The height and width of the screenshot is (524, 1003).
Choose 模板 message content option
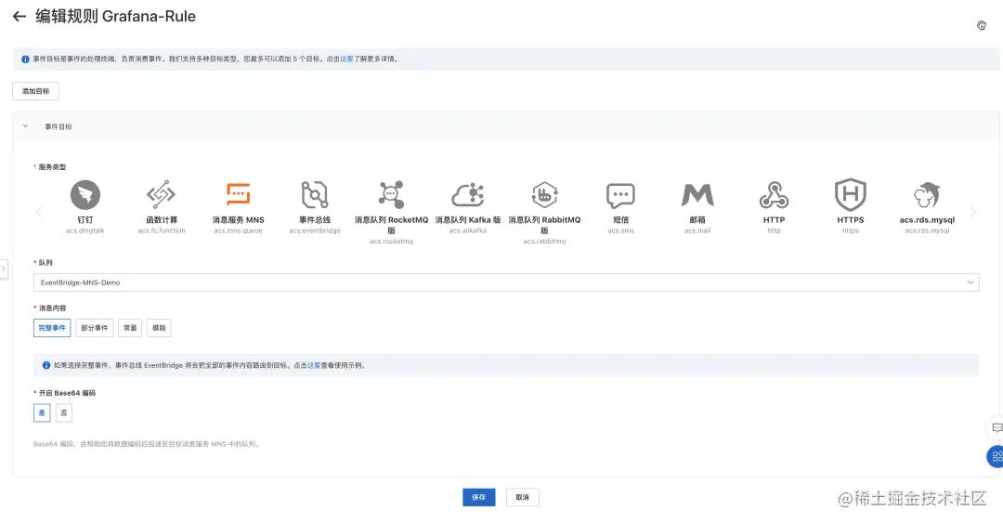click(x=159, y=328)
